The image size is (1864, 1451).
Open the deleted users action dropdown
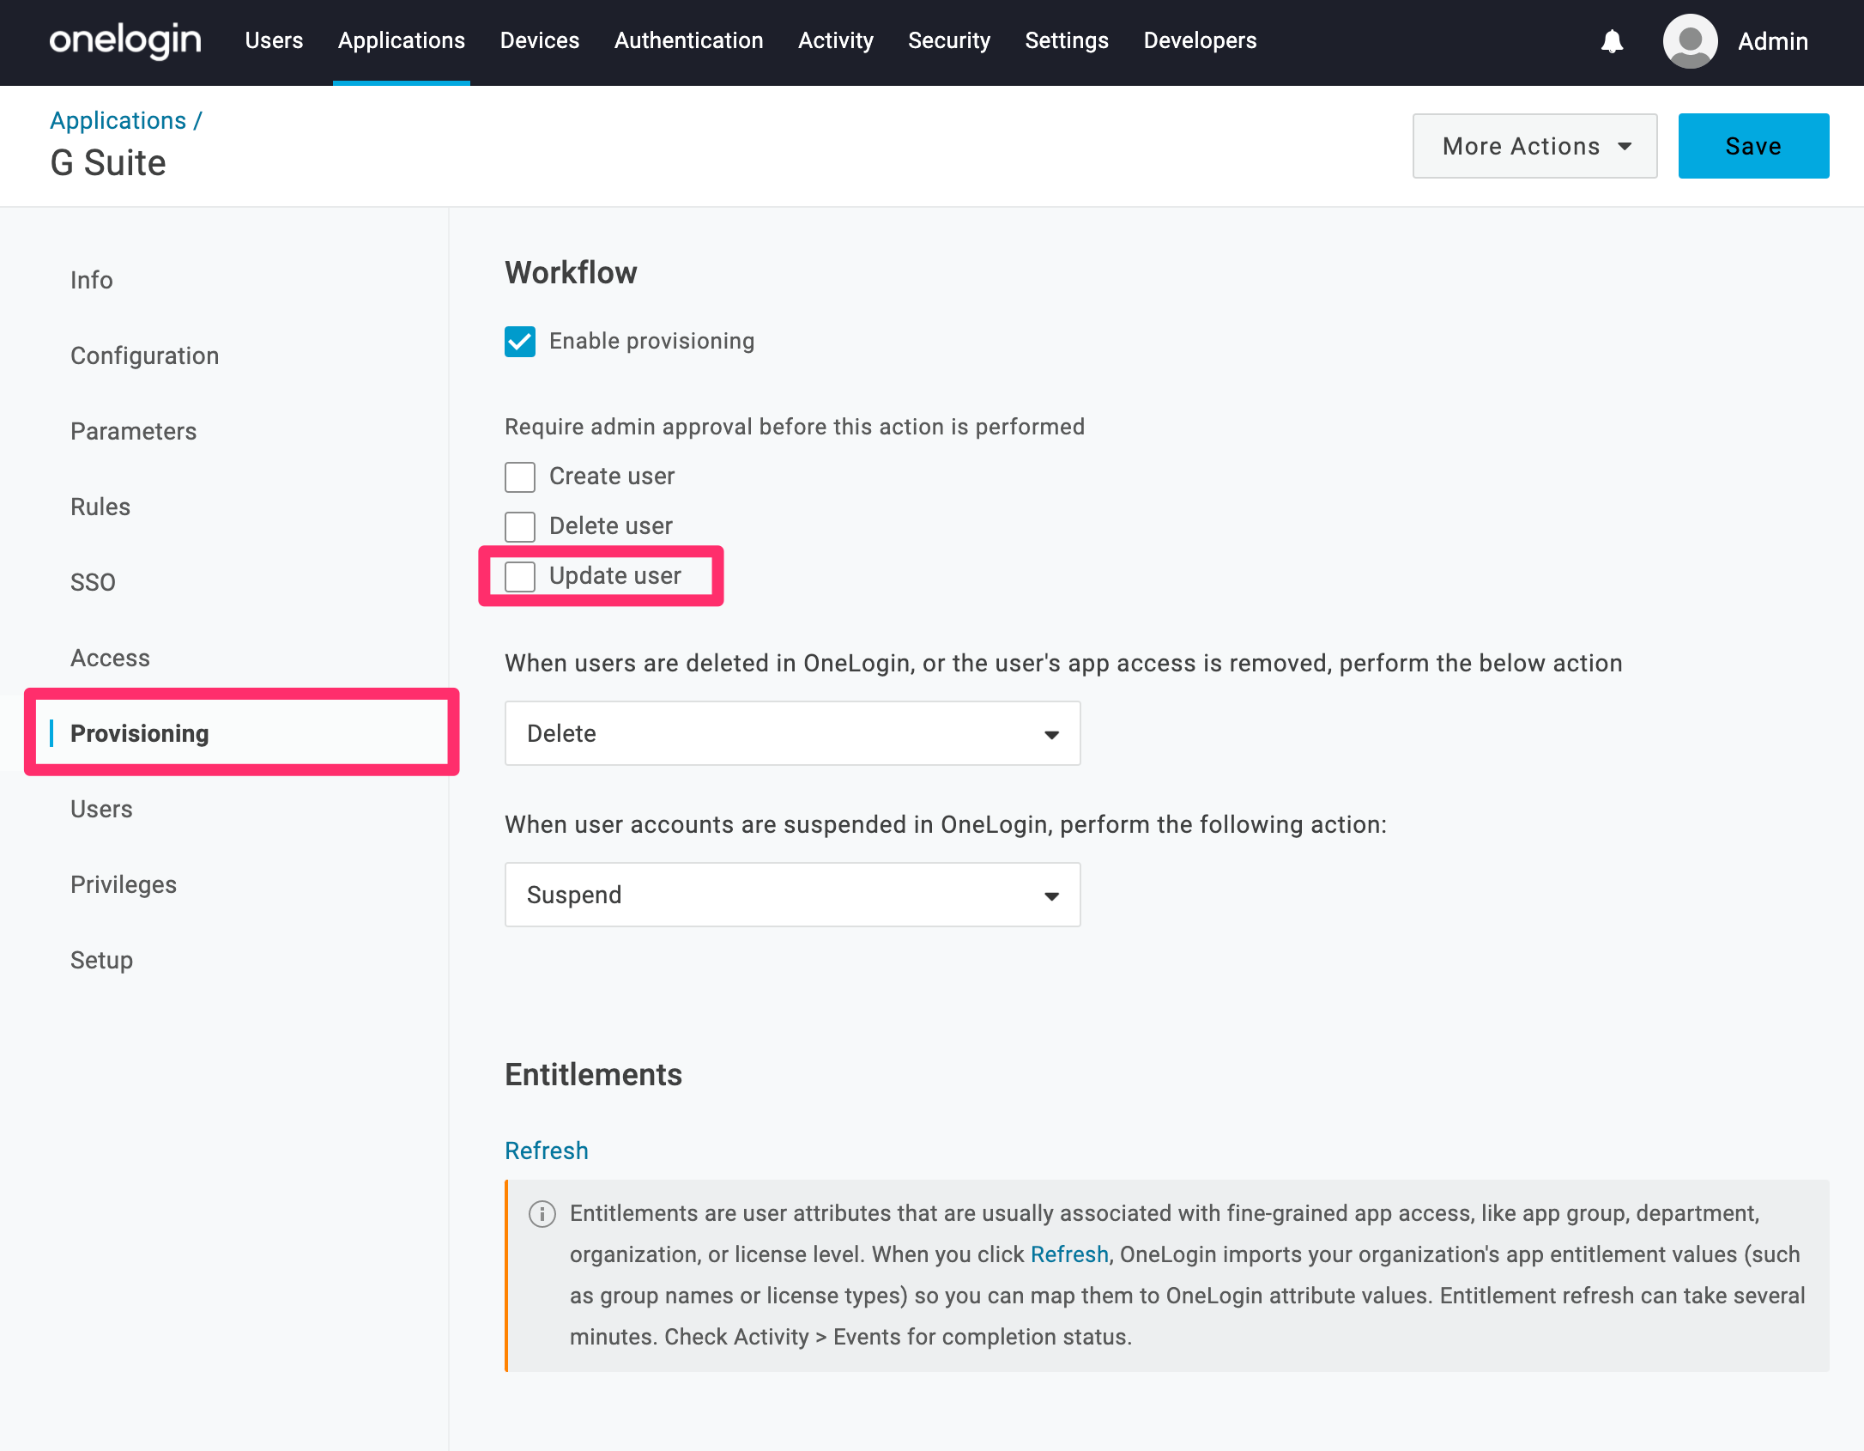point(792,733)
